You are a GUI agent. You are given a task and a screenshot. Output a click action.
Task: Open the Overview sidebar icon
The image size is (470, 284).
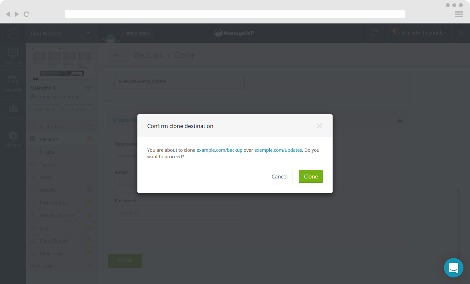tap(13, 56)
